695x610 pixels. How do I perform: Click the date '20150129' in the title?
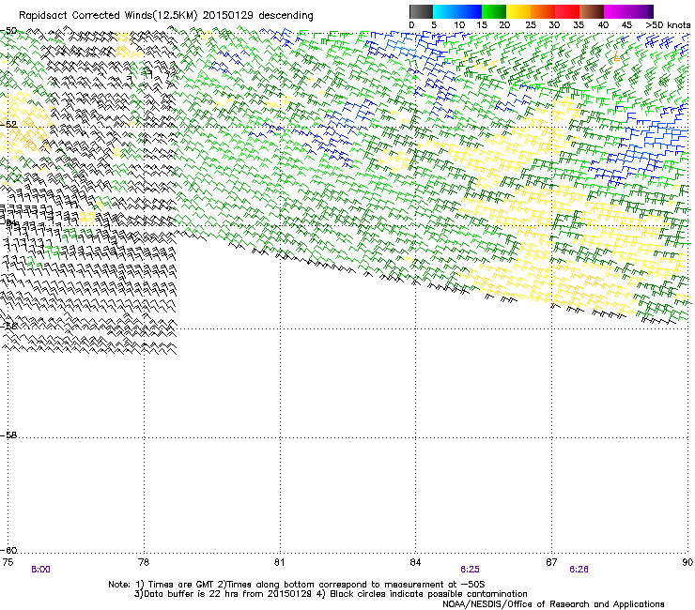pos(228,16)
